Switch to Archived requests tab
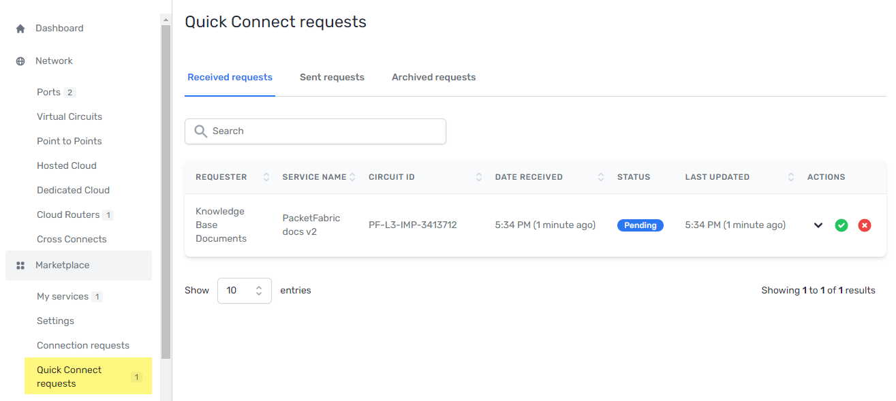 (433, 78)
